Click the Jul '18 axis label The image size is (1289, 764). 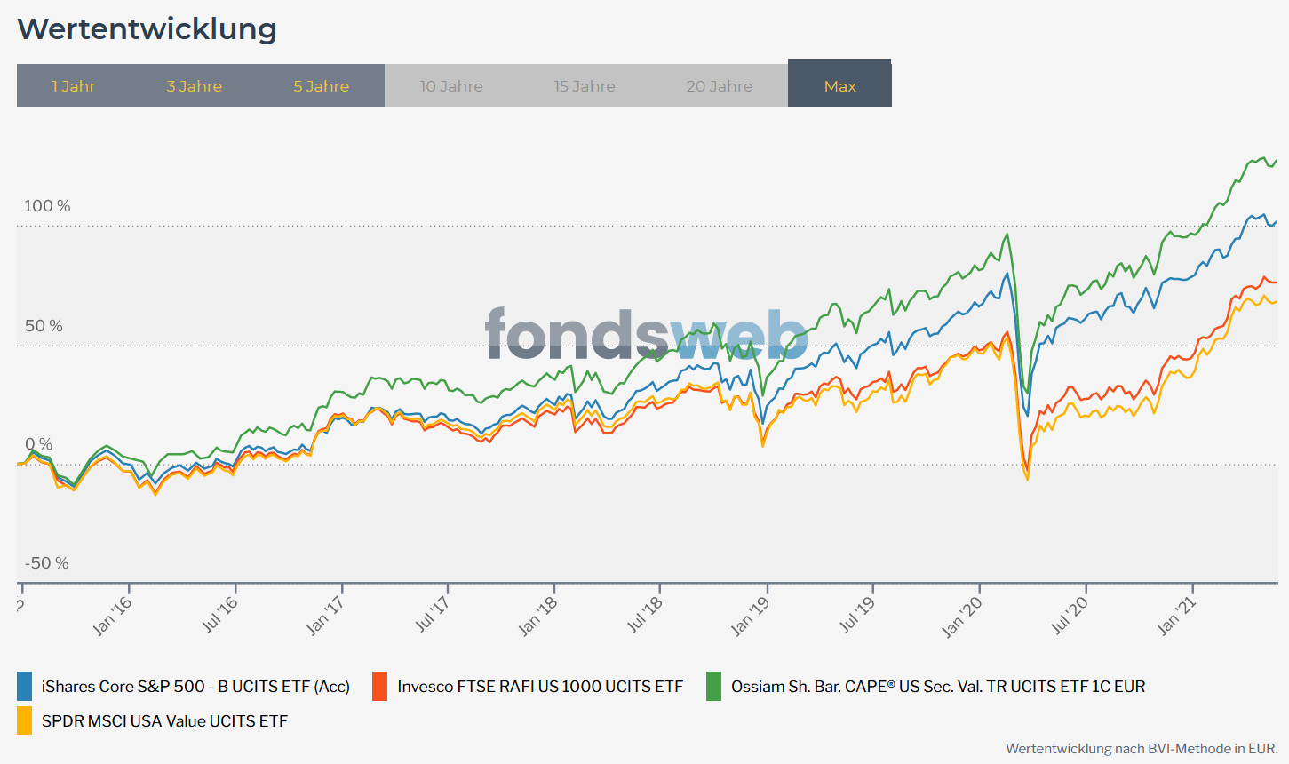click(644, 615)
